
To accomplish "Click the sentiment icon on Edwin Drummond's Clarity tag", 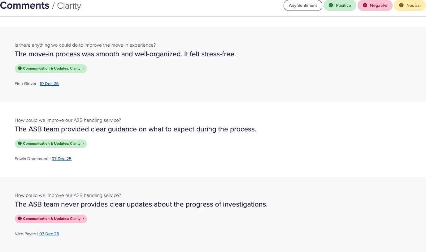I will pos(20,143).
